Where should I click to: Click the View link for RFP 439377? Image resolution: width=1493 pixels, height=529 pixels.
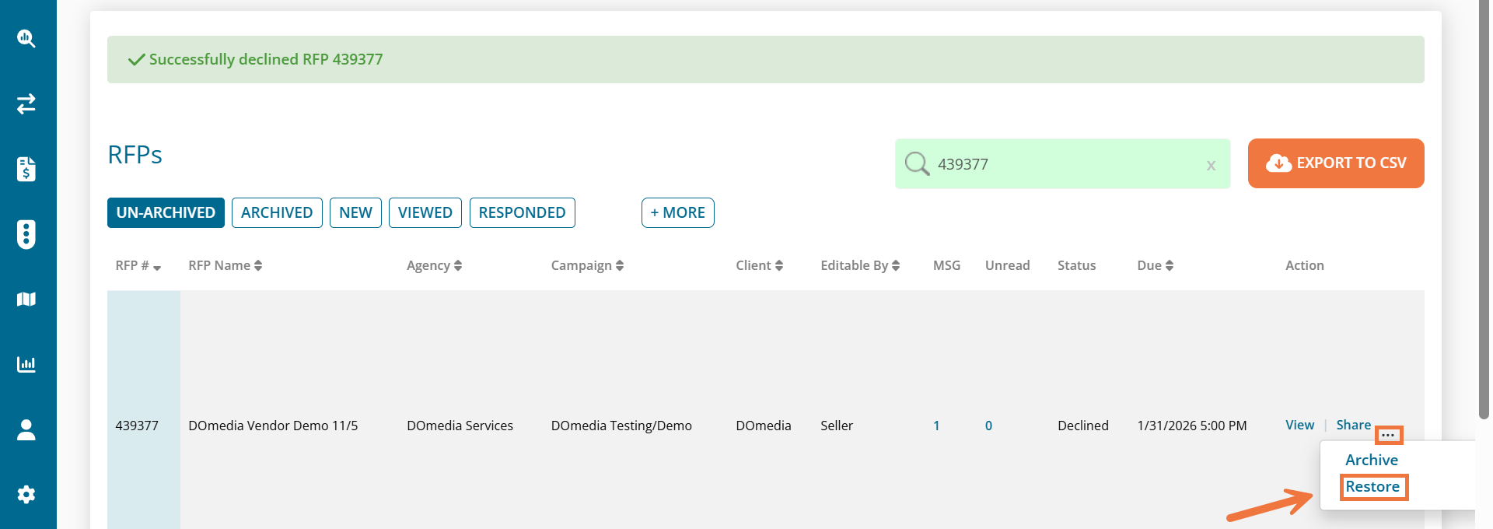tap(1299, 425)
